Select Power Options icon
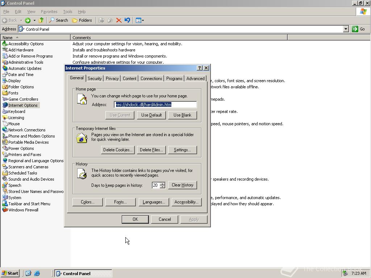 (x=5, y=148)
